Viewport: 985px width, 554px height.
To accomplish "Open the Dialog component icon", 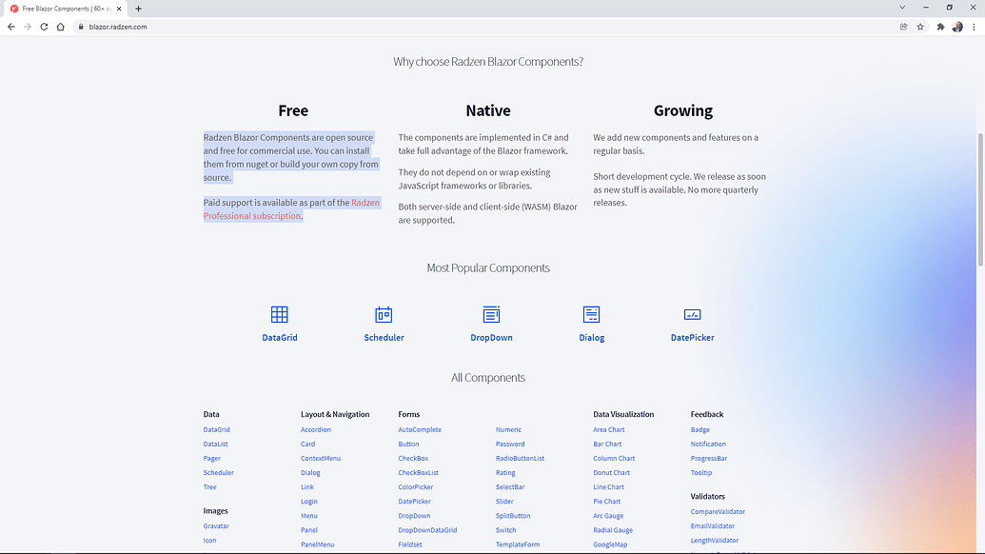I will [x=591, y=314].
